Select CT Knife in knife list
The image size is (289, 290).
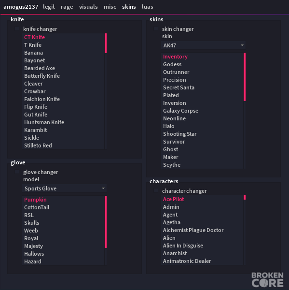click(63, 37)
